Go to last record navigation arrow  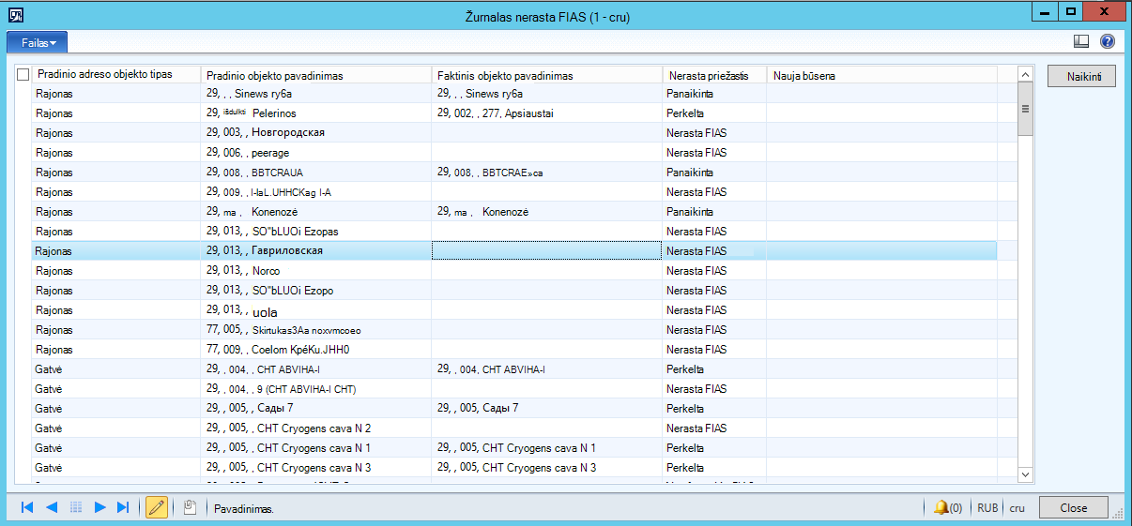coord(123,507)
